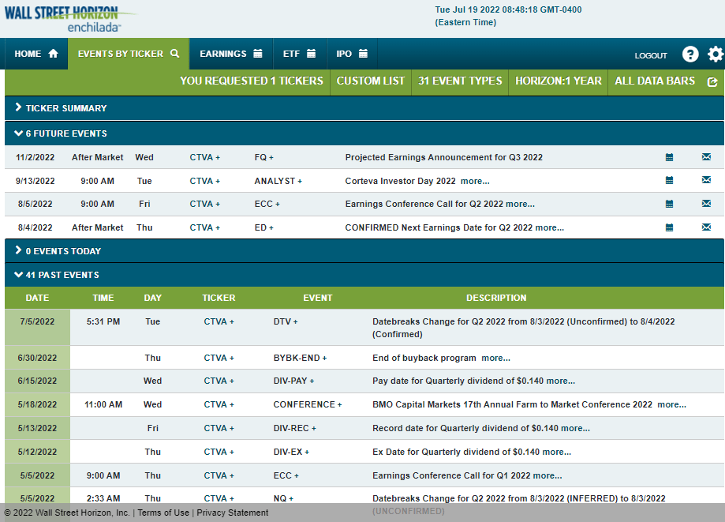This screenshot has width=725, height=522.
Task: Click envelope icon for Projected Earnings Announcement row
Action: 706,157
